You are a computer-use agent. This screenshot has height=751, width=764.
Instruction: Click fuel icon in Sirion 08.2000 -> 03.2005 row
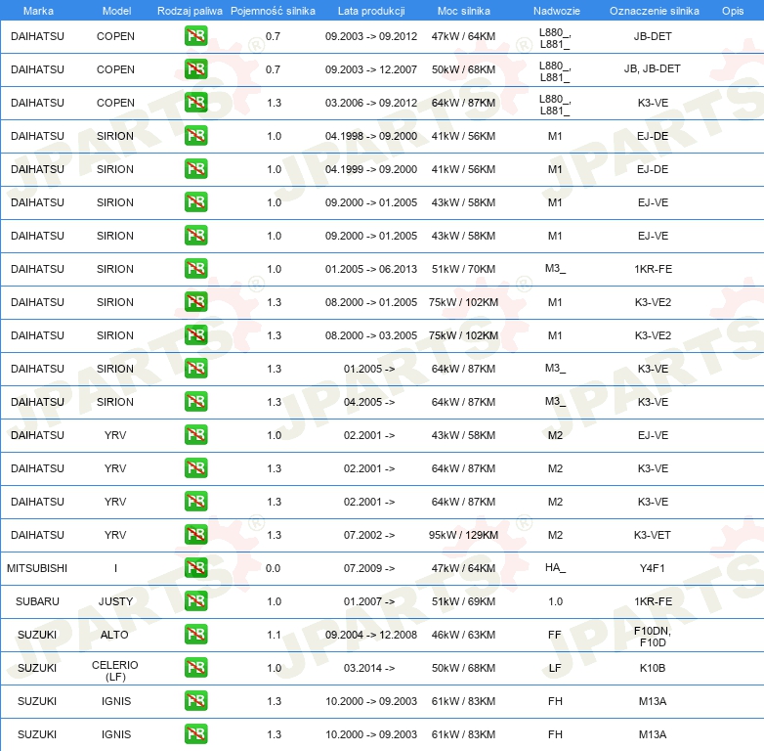pyautogui.click(x=195, y=335)
